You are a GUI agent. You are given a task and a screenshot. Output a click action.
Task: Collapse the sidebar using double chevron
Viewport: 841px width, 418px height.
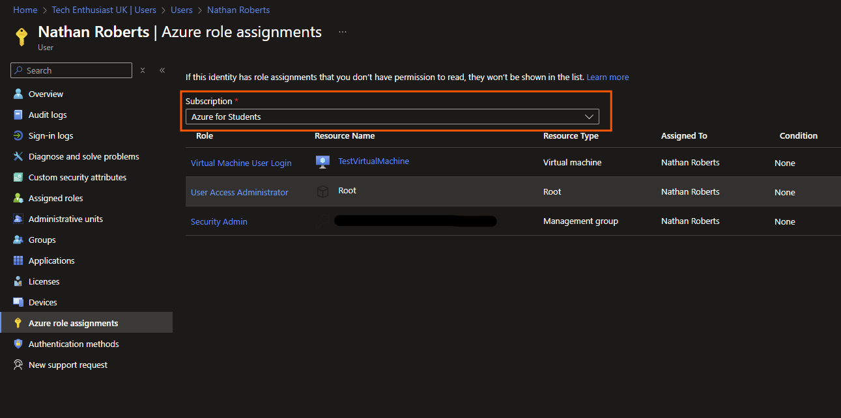click(162, 70)
